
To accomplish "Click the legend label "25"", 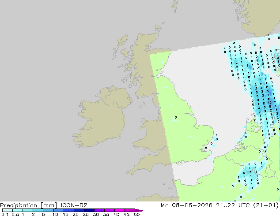I will click(86, 214).
